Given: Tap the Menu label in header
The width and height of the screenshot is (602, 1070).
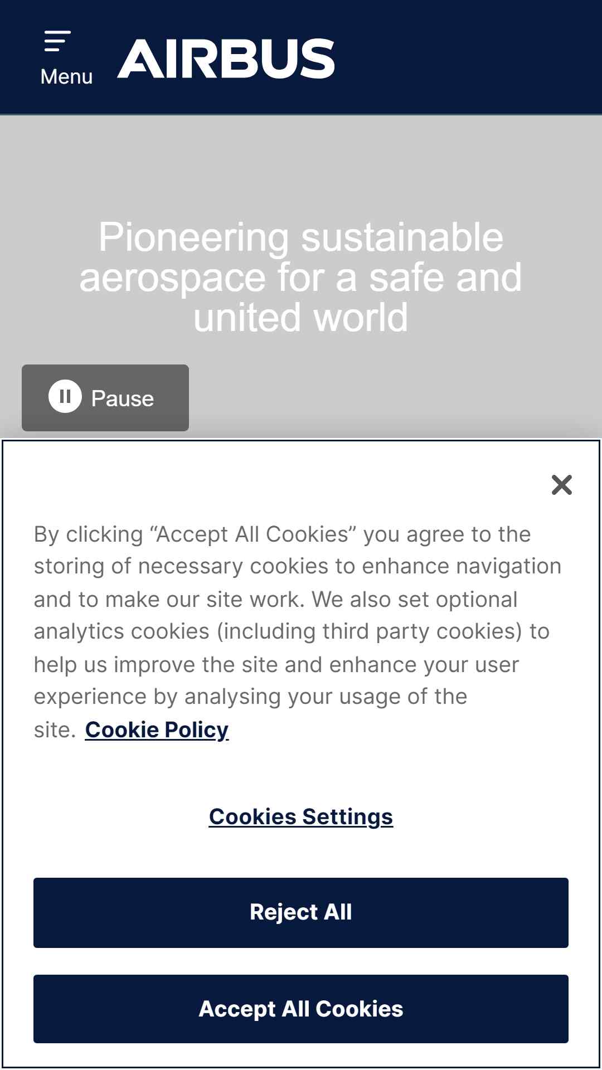Looking at the screenshot, I should coord(66,76).
